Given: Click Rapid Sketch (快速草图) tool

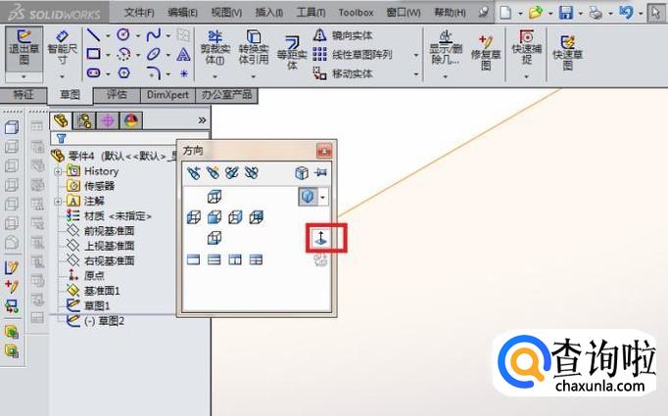Looking at the screenshot, I should [x=567, y=53].
